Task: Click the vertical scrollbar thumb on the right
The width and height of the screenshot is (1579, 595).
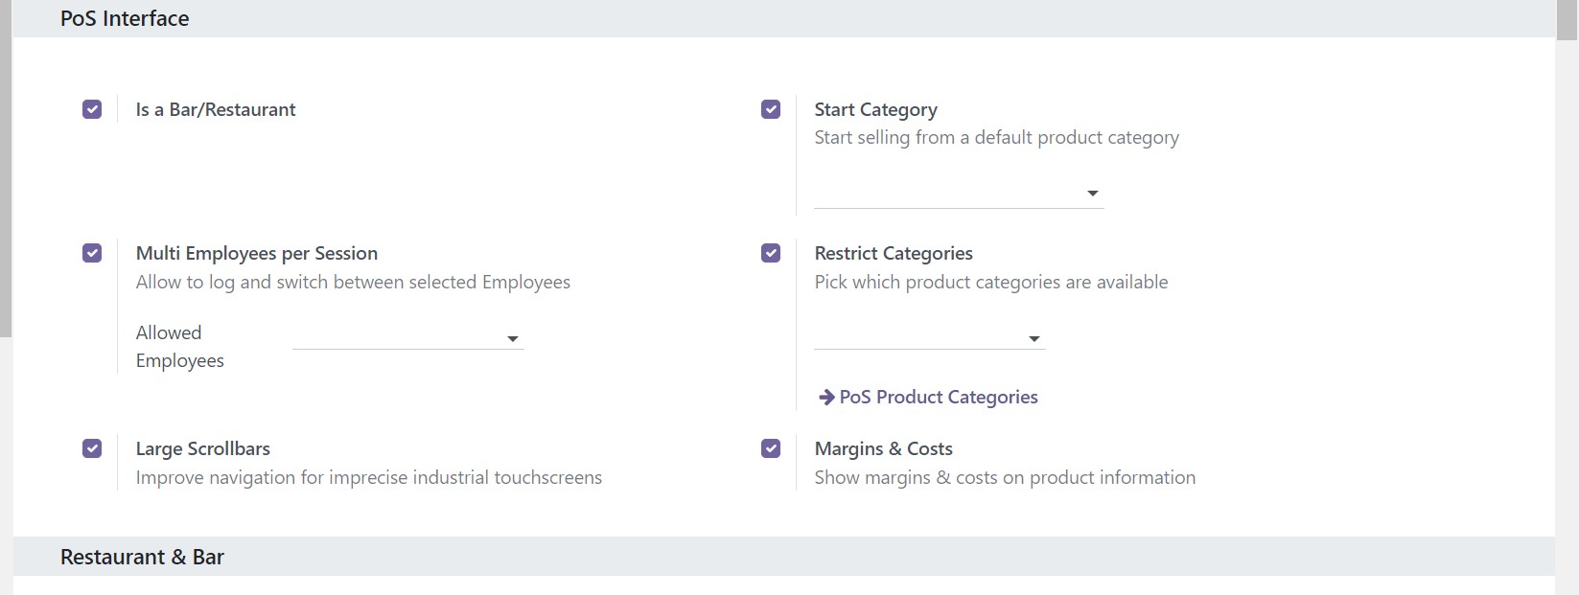Action: point(1567,20)
